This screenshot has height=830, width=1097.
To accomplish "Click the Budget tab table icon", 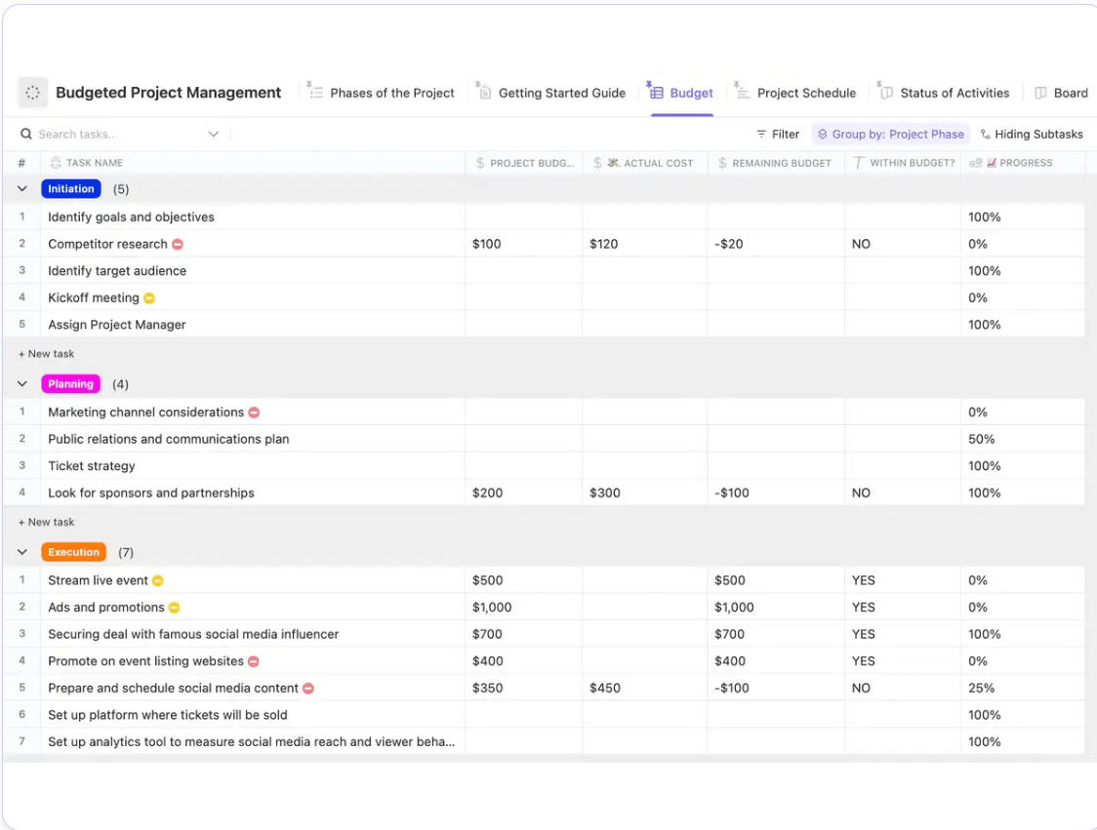I will point(656,92).
